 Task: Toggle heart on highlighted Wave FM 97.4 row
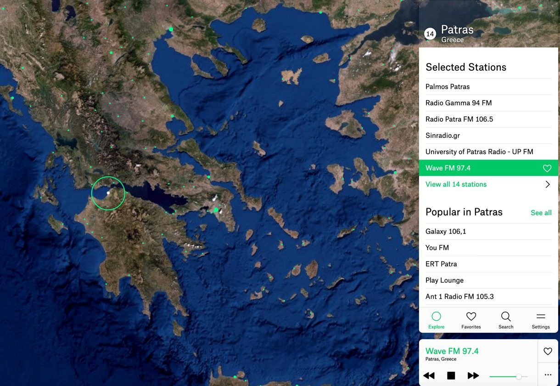click(547, 168)
